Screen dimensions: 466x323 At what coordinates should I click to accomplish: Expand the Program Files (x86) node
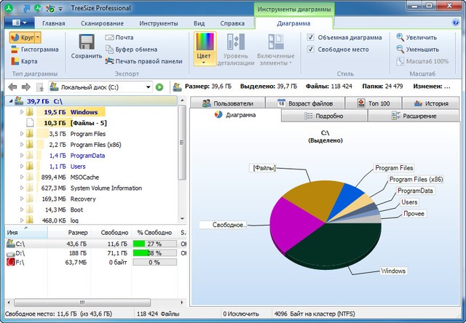point(22,145)
